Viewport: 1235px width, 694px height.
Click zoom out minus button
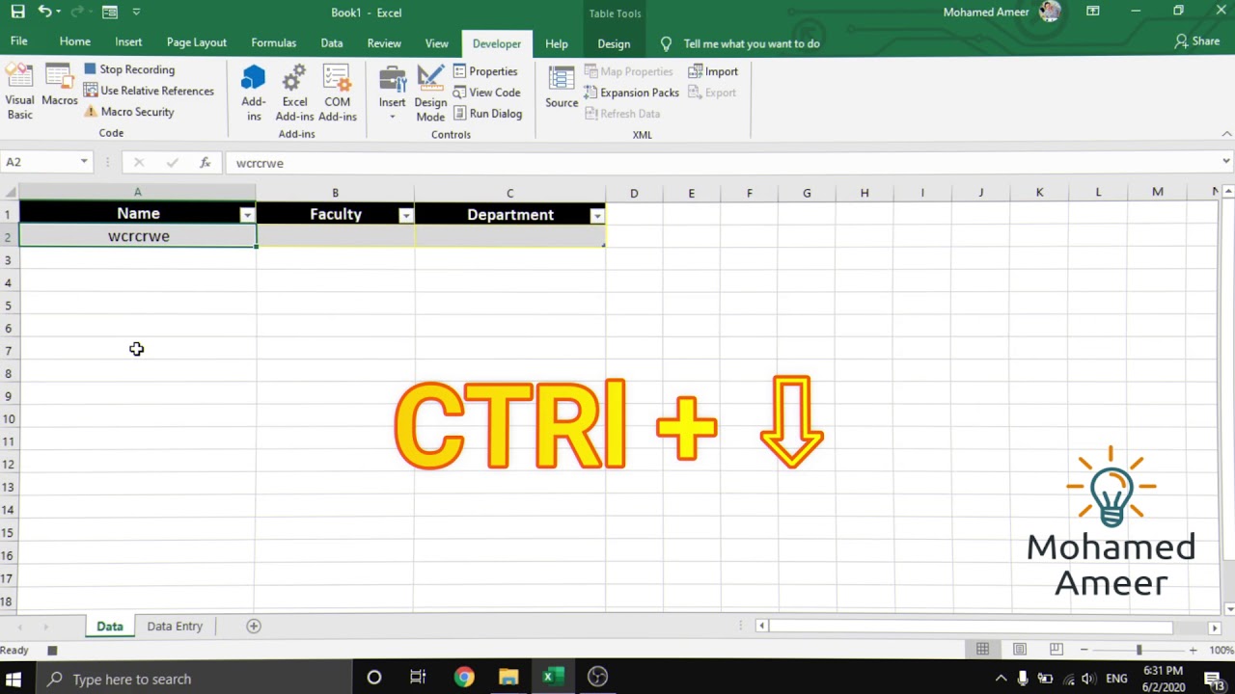point(1084,651)
